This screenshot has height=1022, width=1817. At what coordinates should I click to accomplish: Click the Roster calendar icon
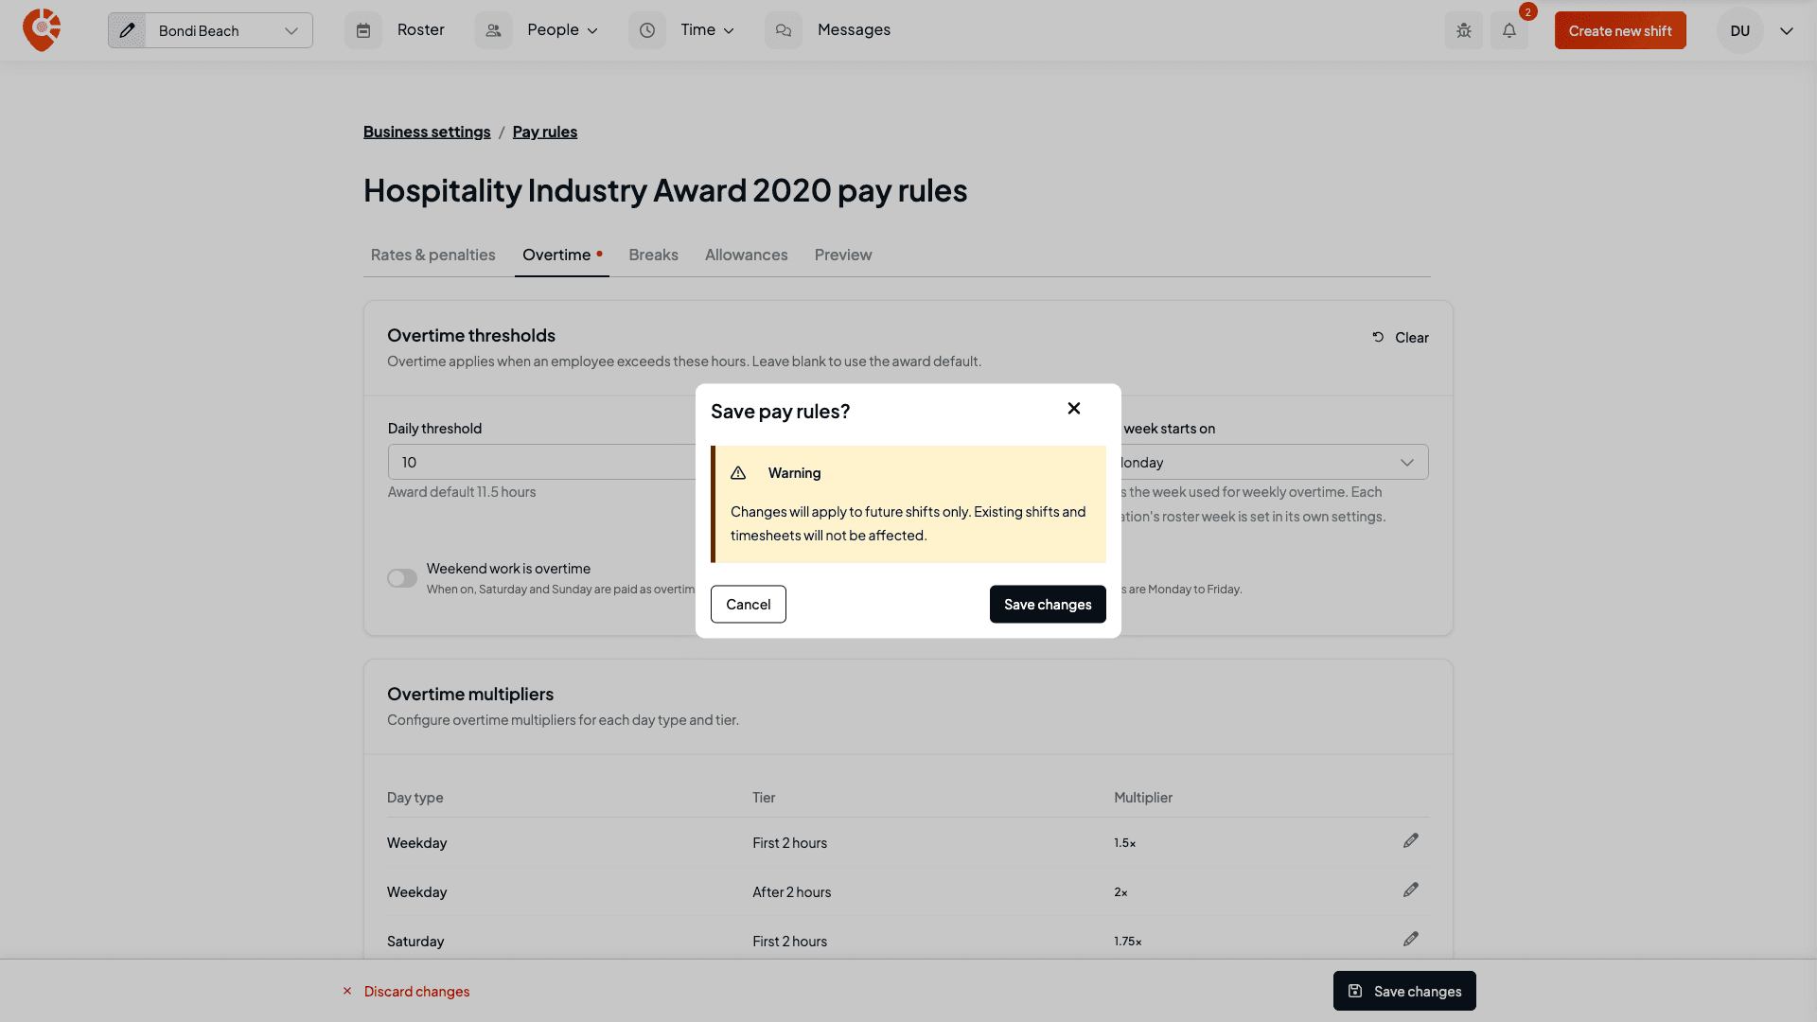(363, 30)
